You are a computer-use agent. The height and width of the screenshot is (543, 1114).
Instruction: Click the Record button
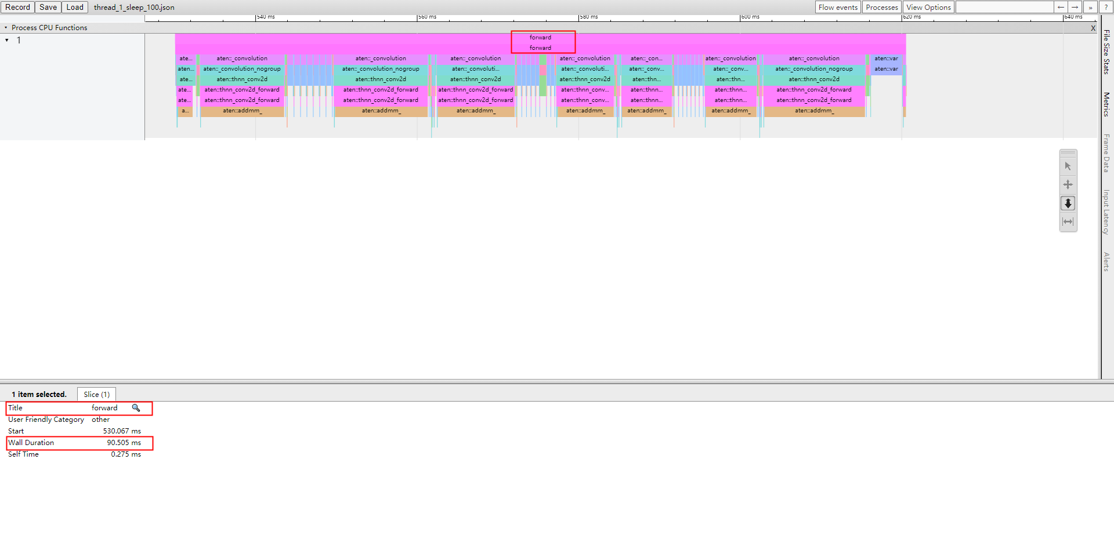pyautogui.click(x=17, y=8)
